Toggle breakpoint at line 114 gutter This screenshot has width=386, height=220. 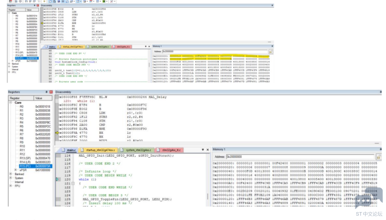coord(58,156)
